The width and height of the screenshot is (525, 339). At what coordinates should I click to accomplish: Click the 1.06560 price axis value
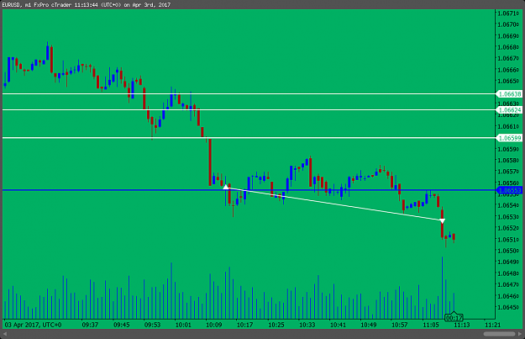[x=508, y=183]
